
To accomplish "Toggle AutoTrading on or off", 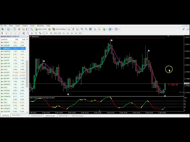I will (x=59, y=29).
